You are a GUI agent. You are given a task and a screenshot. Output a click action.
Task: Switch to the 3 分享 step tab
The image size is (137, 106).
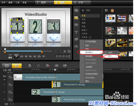[x=81, y=2]
